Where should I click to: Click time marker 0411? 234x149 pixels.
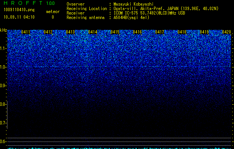26,32
